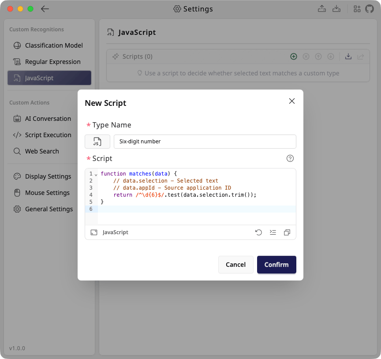Image resolution: width=381 pixels, height=359 pixels.
Task: Click the '// data.appId' comment line
Action: tap(172, 188)
